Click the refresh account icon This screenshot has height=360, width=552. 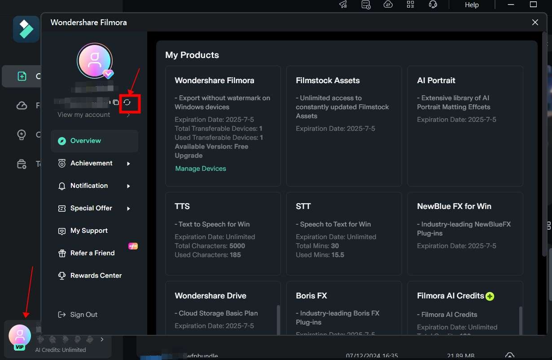point(127,102)
